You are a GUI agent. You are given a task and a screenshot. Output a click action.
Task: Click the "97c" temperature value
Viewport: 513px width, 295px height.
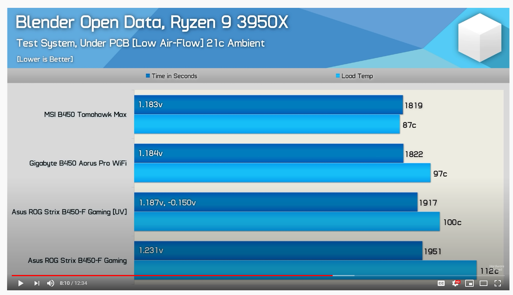440,174
